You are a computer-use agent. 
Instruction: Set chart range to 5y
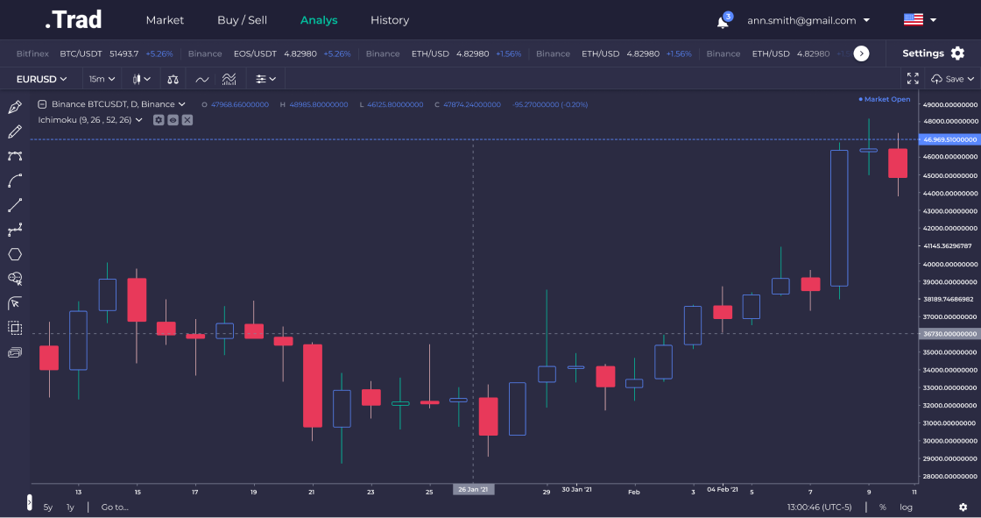coord(47,507)
